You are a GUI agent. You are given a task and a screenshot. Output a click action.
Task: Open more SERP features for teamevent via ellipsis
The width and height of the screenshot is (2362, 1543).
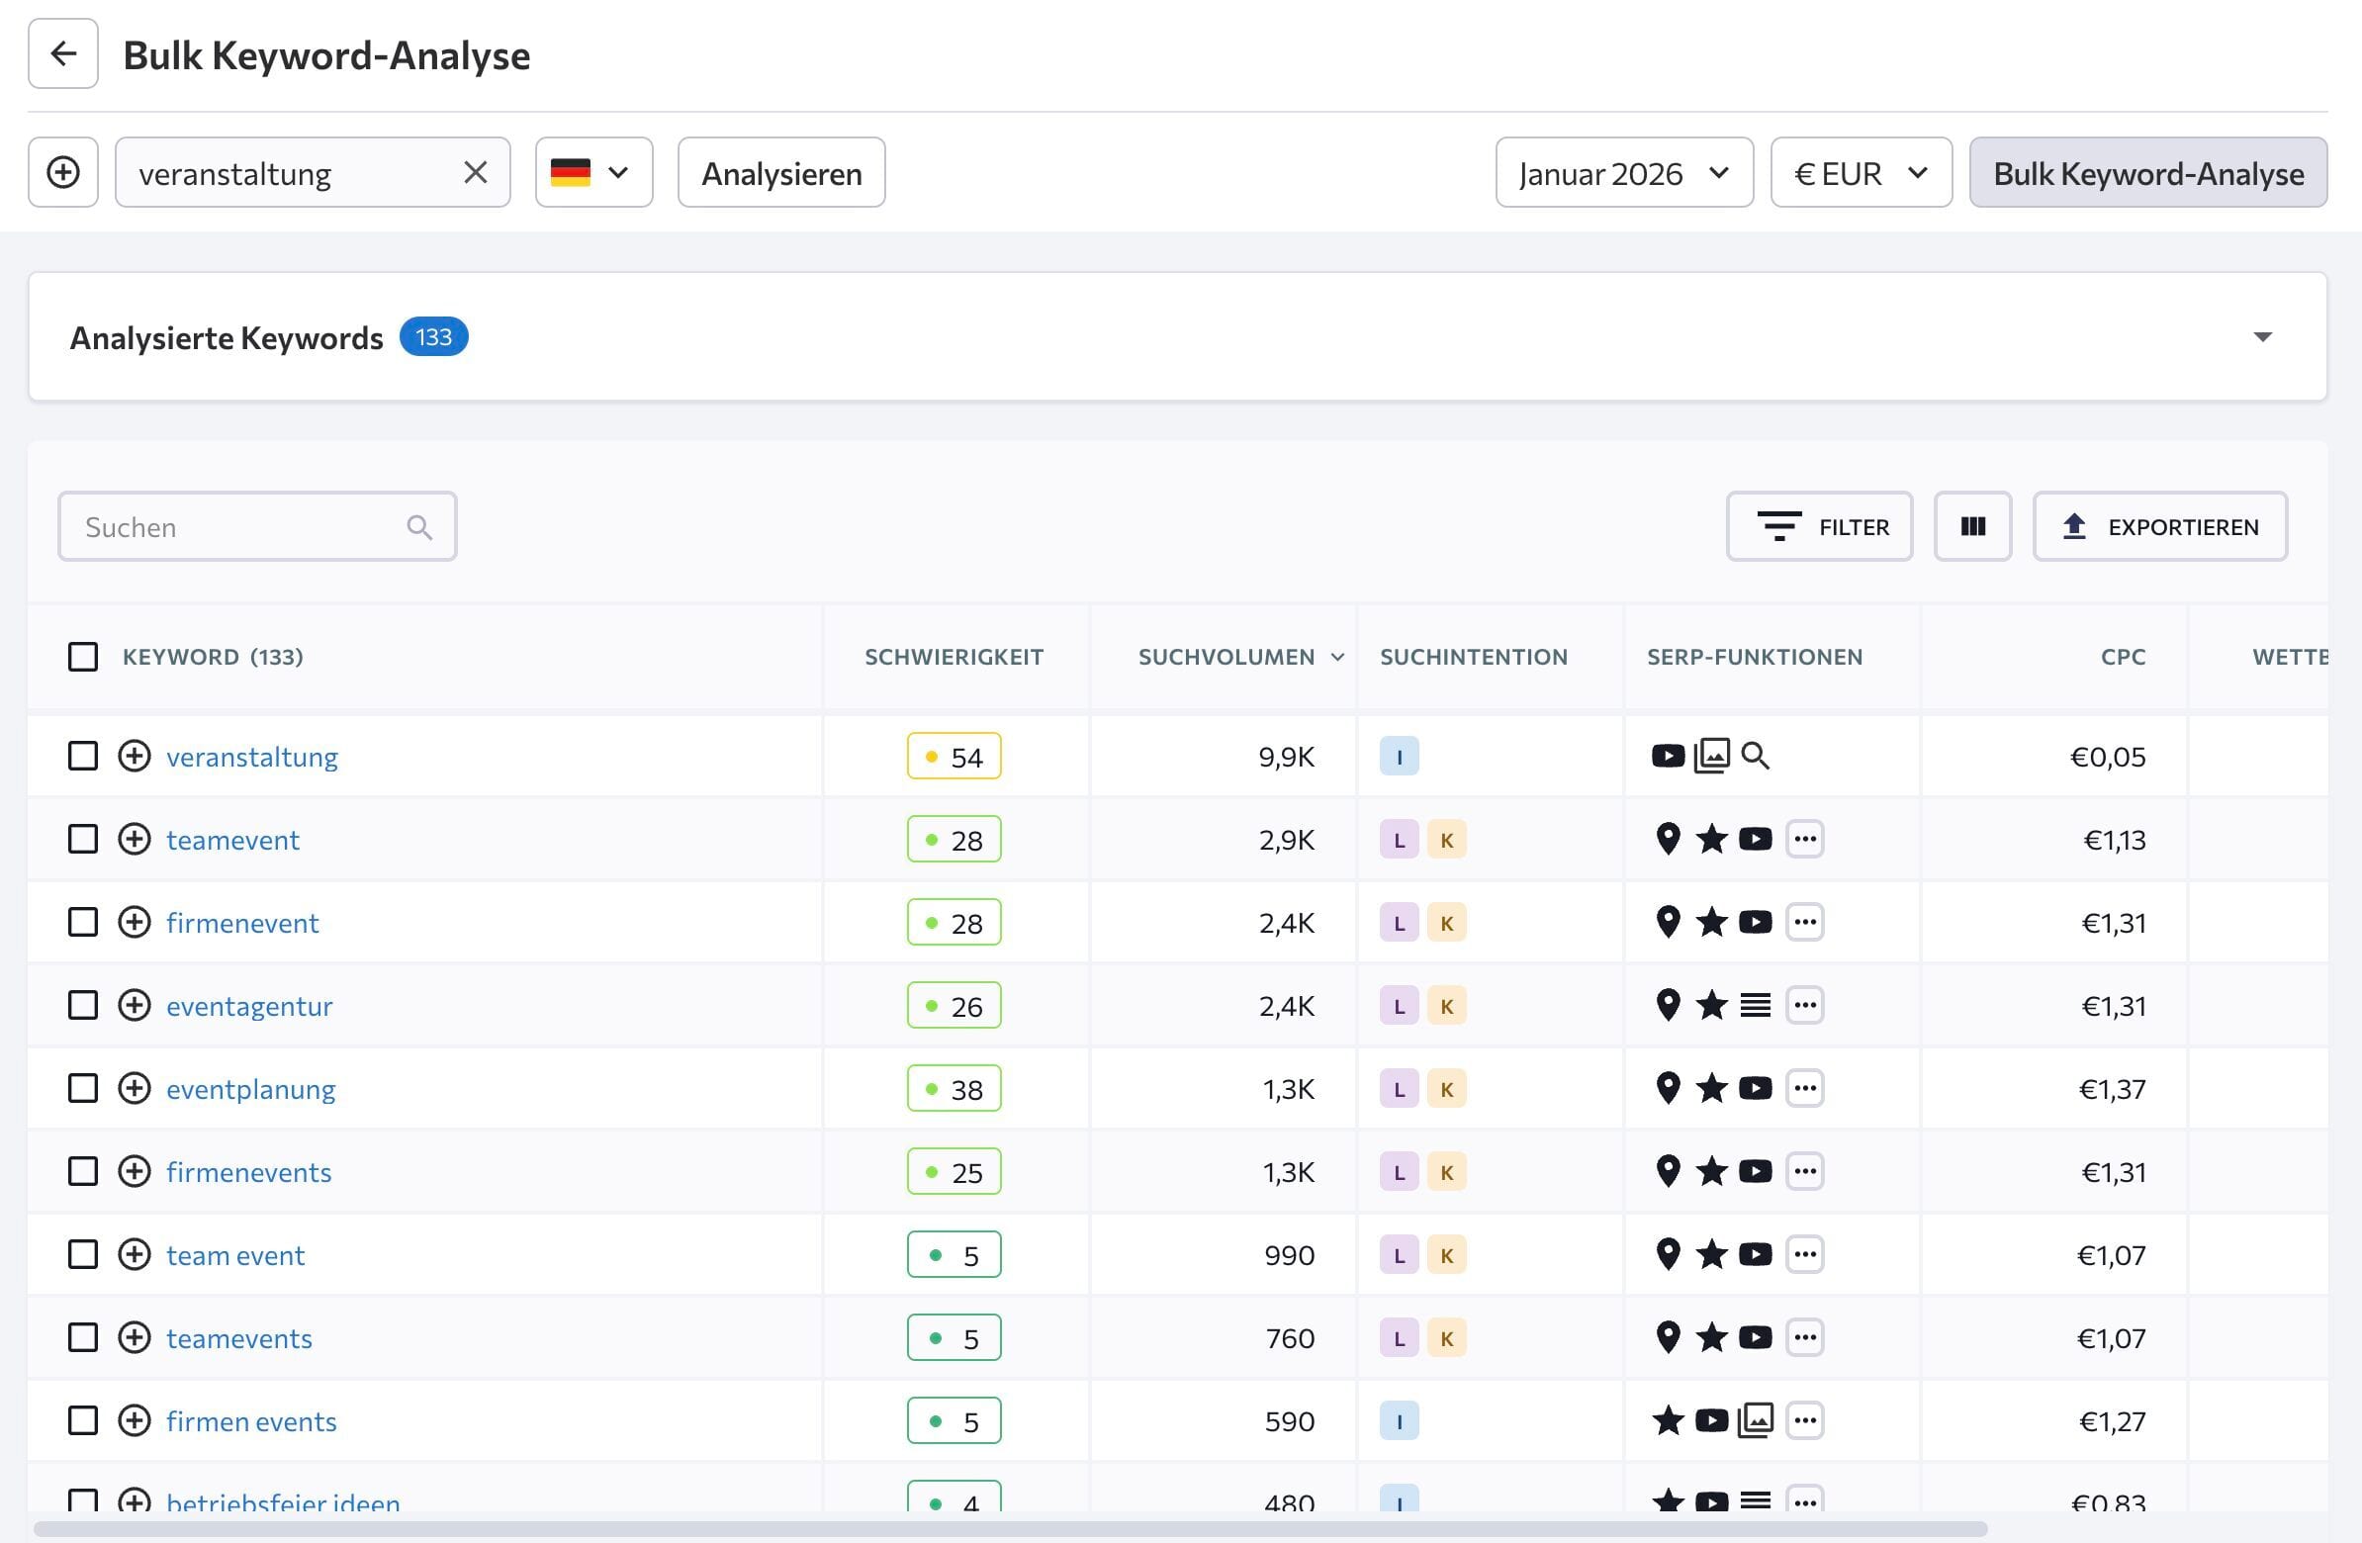click(x=1806, y=839)
